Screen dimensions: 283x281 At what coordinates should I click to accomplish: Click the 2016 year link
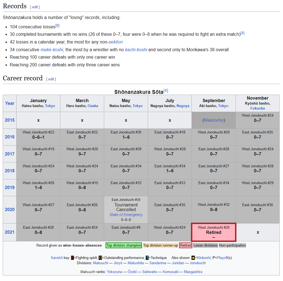pos(10,137)
